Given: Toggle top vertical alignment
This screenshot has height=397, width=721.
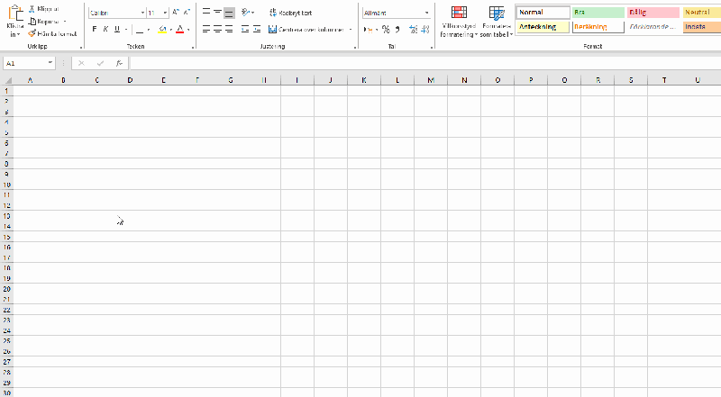Looking at the screenshot, I should pyautogui.click(x=206, y=13).
